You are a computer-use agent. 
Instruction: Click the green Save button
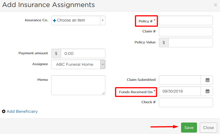[189, 128]
